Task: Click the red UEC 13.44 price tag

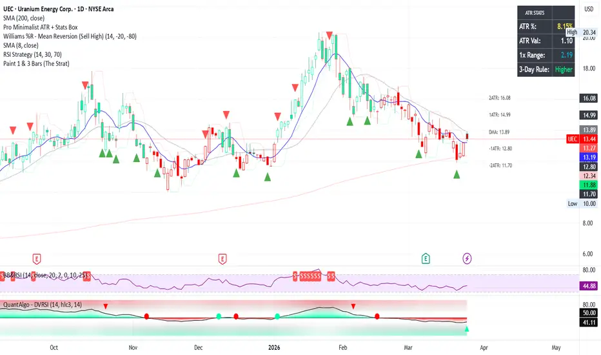Action: (x=582, y=139)
